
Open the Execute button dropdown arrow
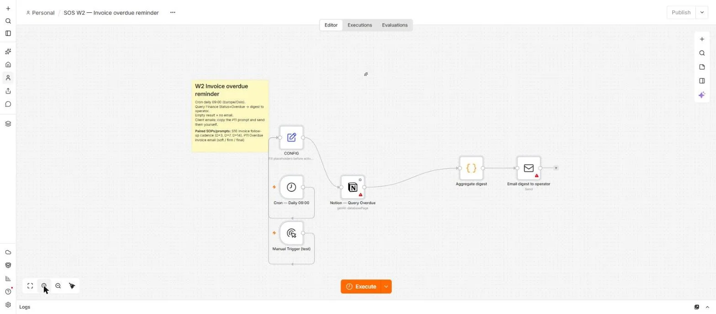[x=386, y=287]
